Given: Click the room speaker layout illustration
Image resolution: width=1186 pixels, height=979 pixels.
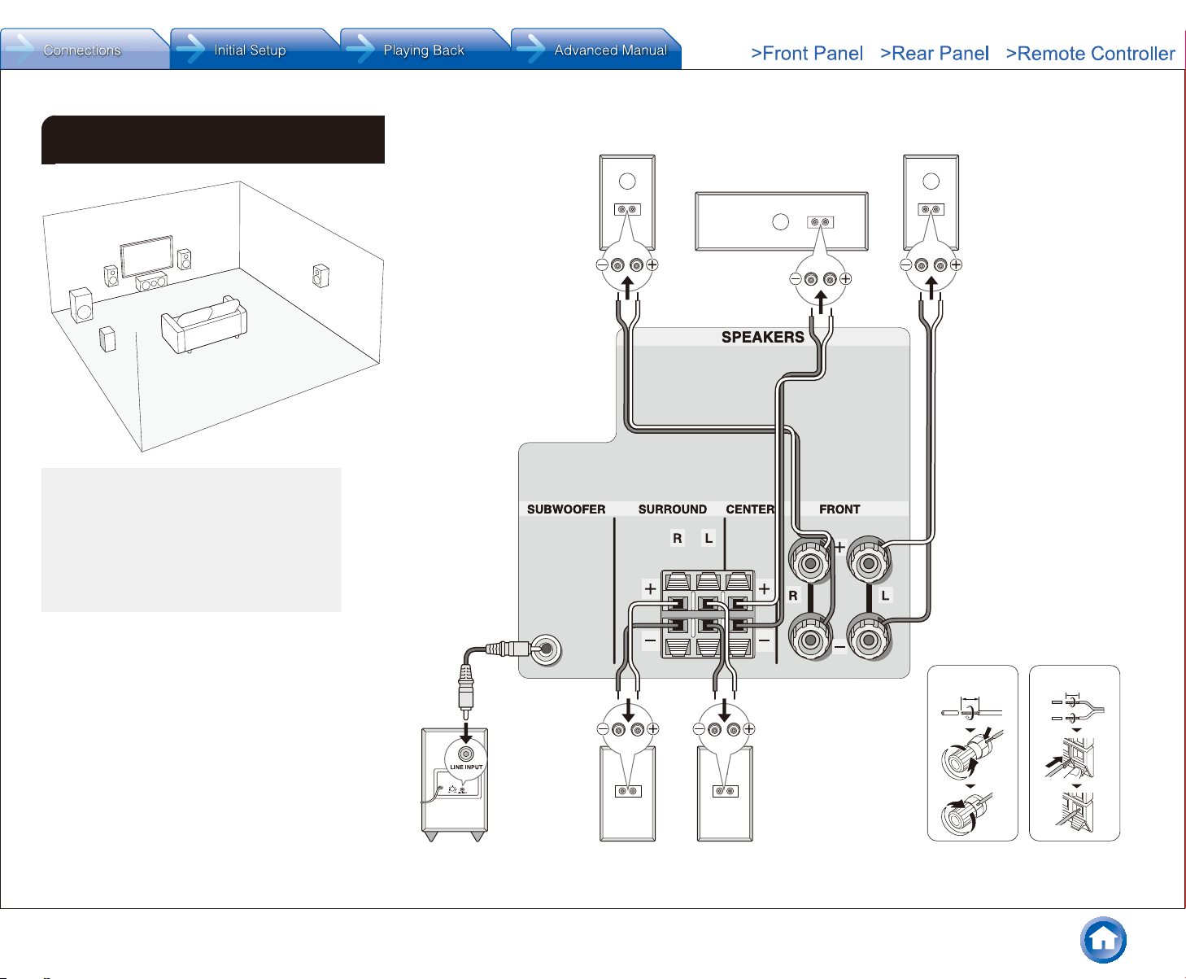Looking at the screenshot, I should tap(213, 317).
